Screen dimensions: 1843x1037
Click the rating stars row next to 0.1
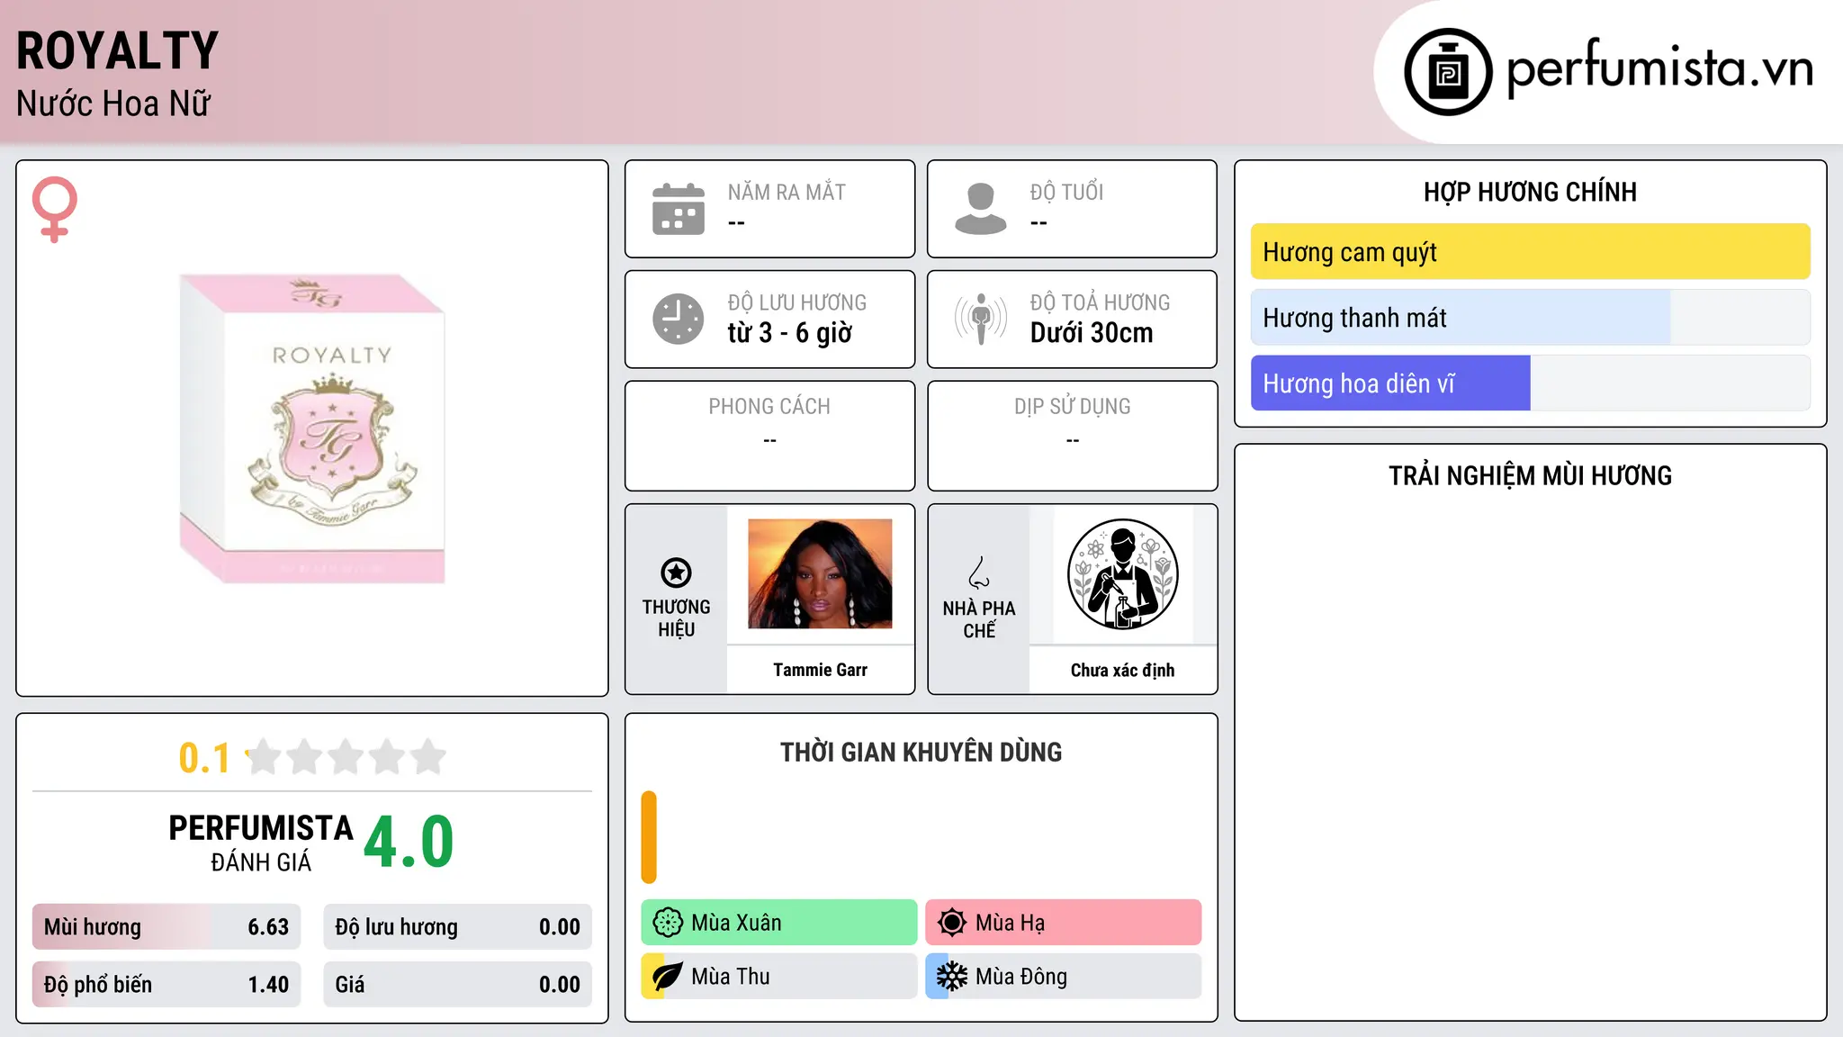[346, 757]
